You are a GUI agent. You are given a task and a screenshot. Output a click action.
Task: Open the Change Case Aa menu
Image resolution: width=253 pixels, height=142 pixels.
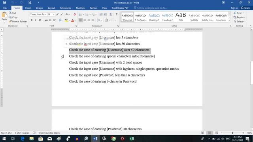68,15
